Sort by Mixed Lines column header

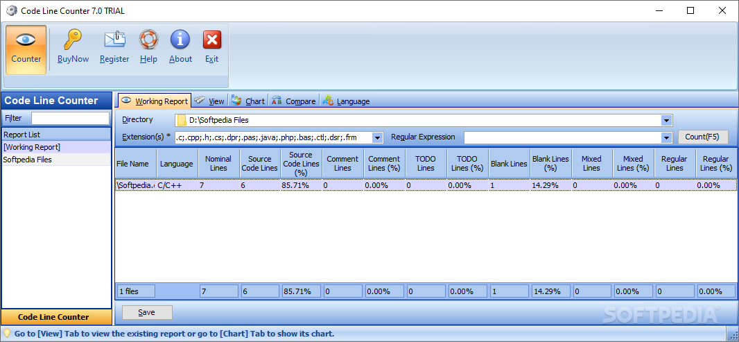coord(592,164)
